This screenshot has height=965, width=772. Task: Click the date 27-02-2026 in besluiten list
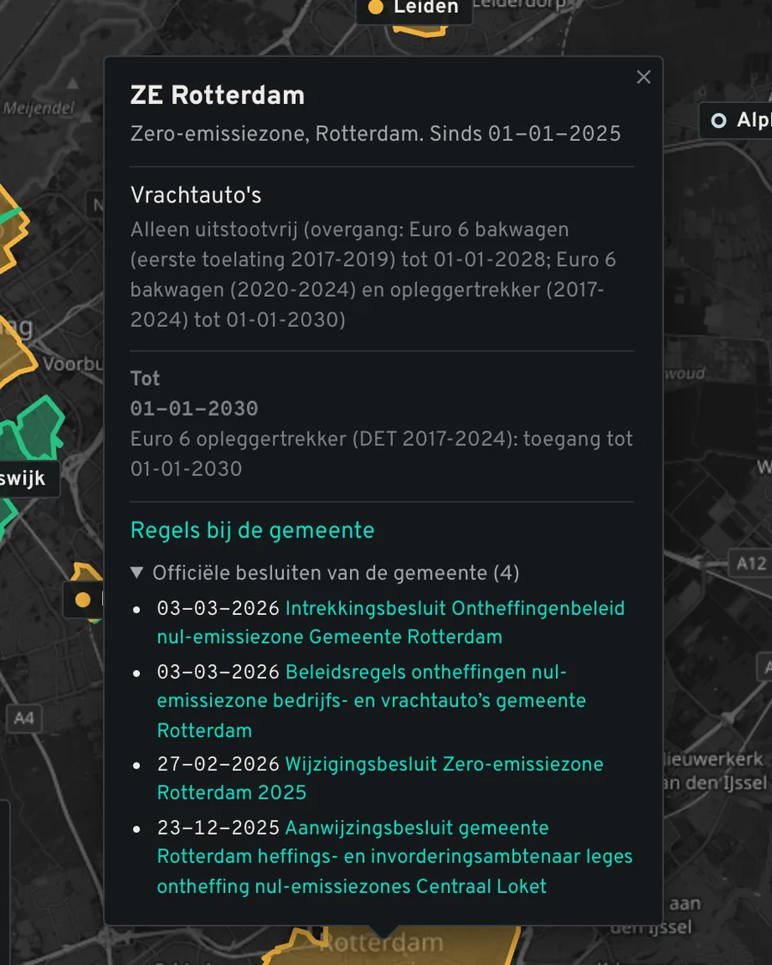218,763
